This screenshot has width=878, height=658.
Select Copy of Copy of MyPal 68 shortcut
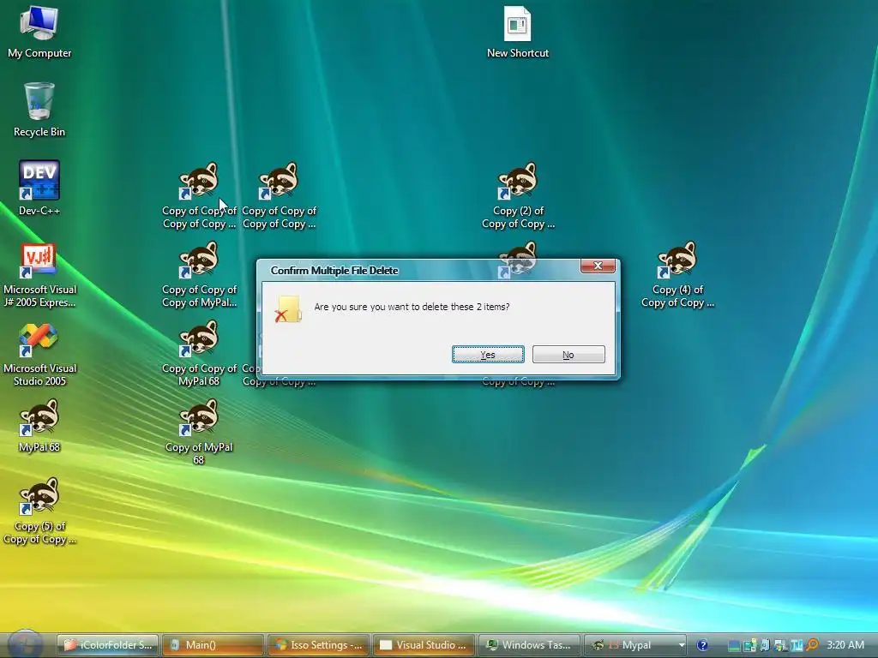tap(199, 354)
